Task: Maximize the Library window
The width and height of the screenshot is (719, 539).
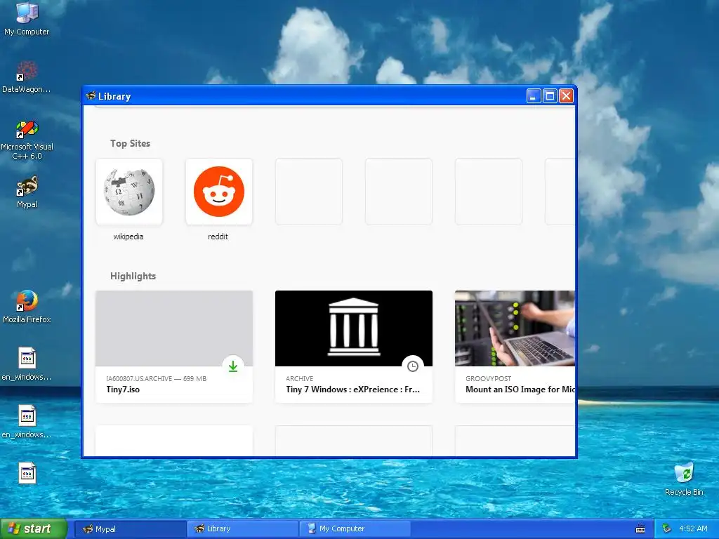Action: point(550,95)
